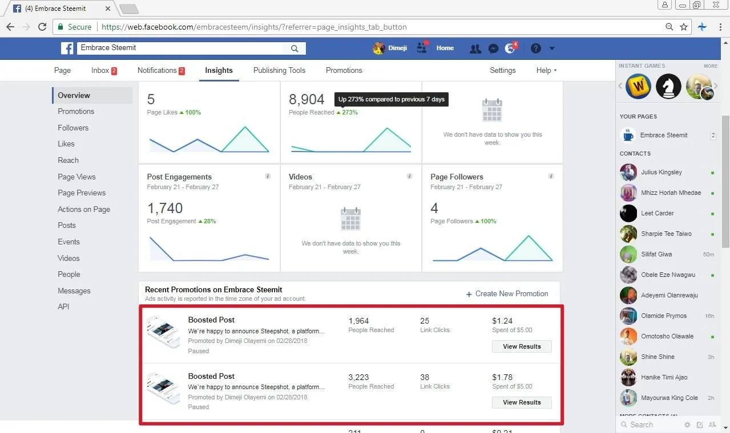The image size is (730, 433).
Task: Launch the chess knight game icon
Action: pyautogui.click(x=668, y=87)
